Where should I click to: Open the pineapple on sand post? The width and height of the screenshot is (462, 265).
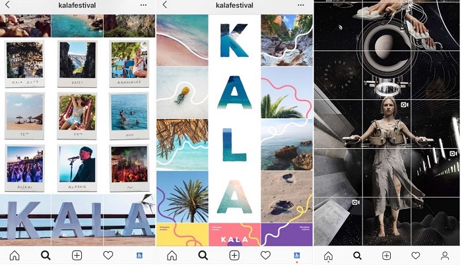[x=182, y=93]
